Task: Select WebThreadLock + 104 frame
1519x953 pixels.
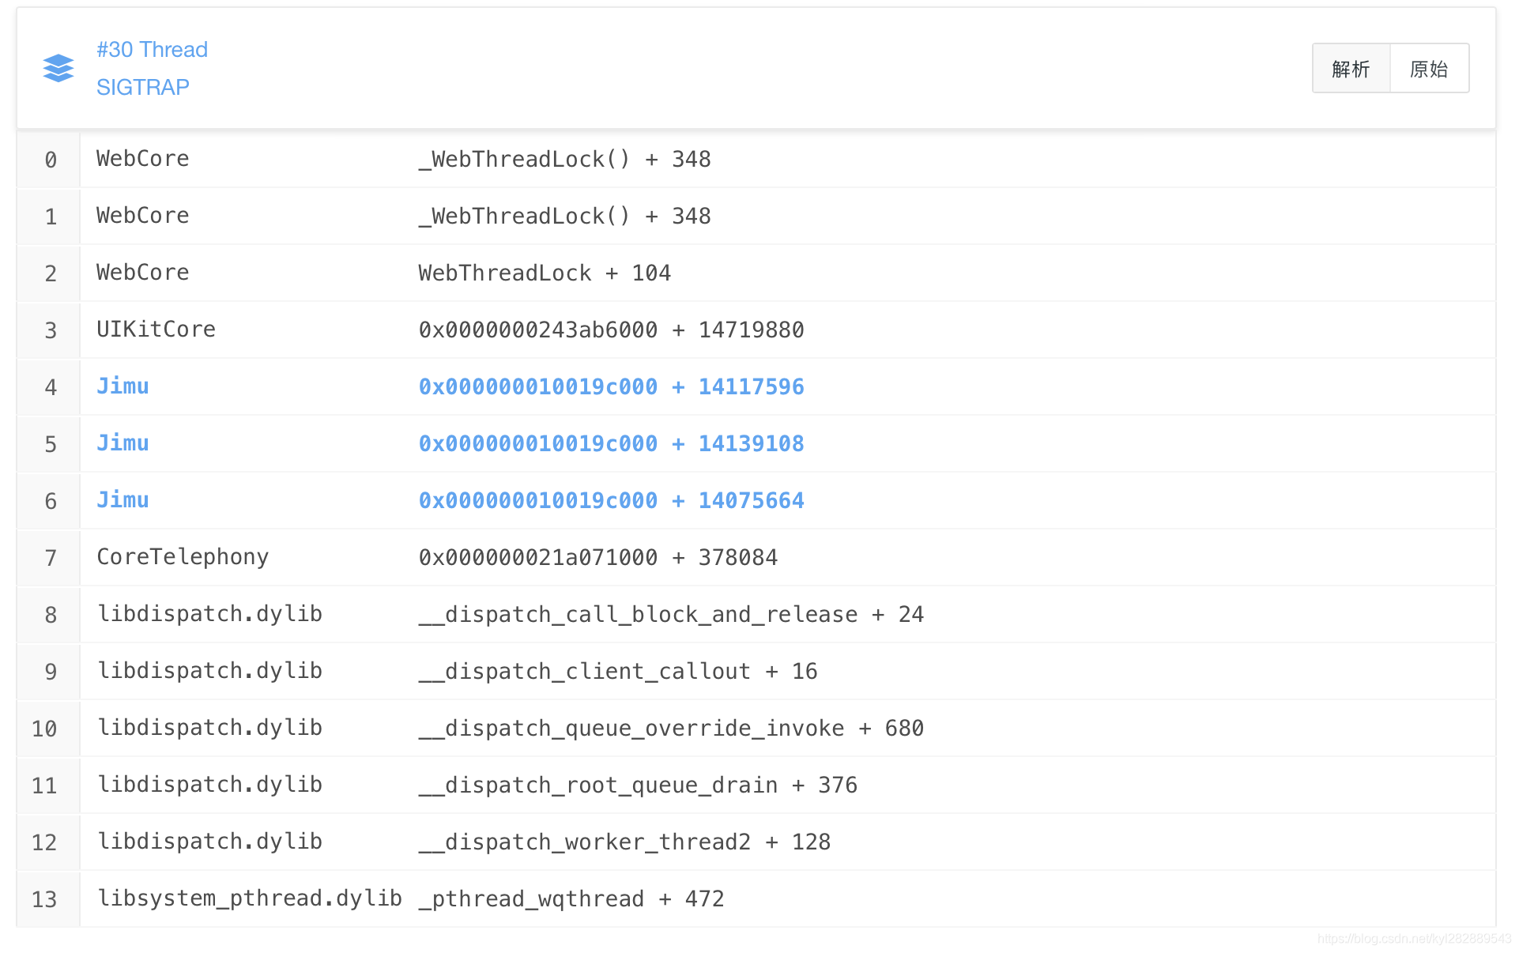Action: (545, 273)
